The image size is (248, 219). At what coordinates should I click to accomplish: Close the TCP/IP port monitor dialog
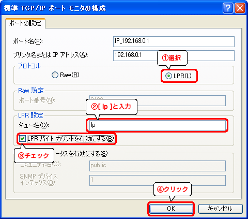pyautogui.click(x=240, y=8)
